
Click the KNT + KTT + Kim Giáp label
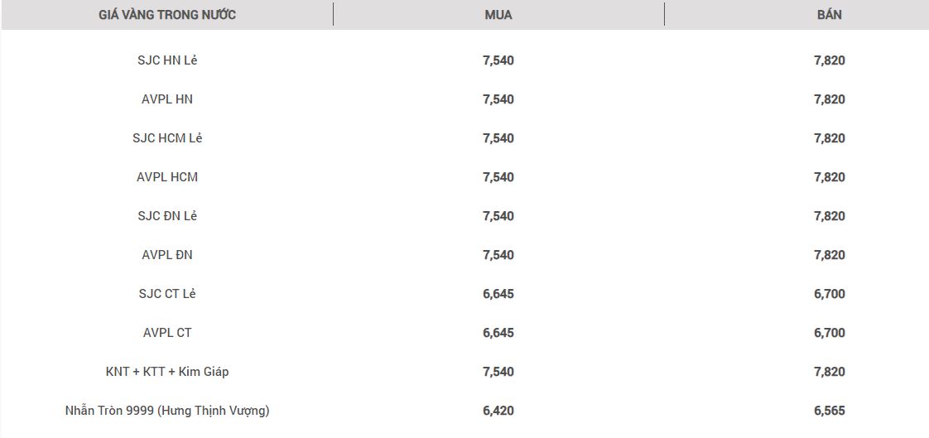click(167, 372)
